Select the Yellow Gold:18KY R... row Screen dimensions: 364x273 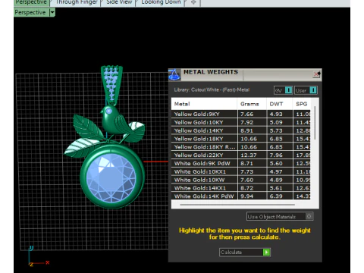pyautogui.click(x=241, y=147)
